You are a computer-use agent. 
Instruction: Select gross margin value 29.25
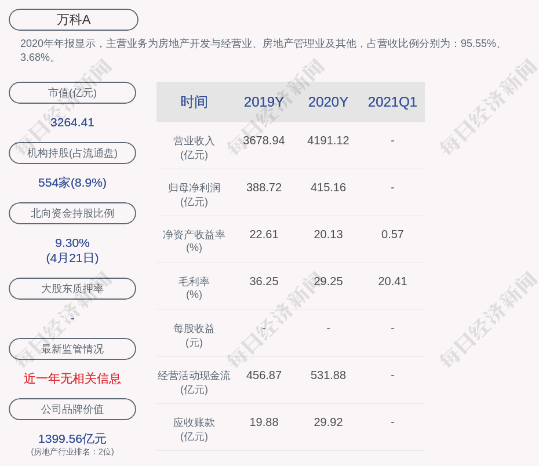click(x=328, y=281)
